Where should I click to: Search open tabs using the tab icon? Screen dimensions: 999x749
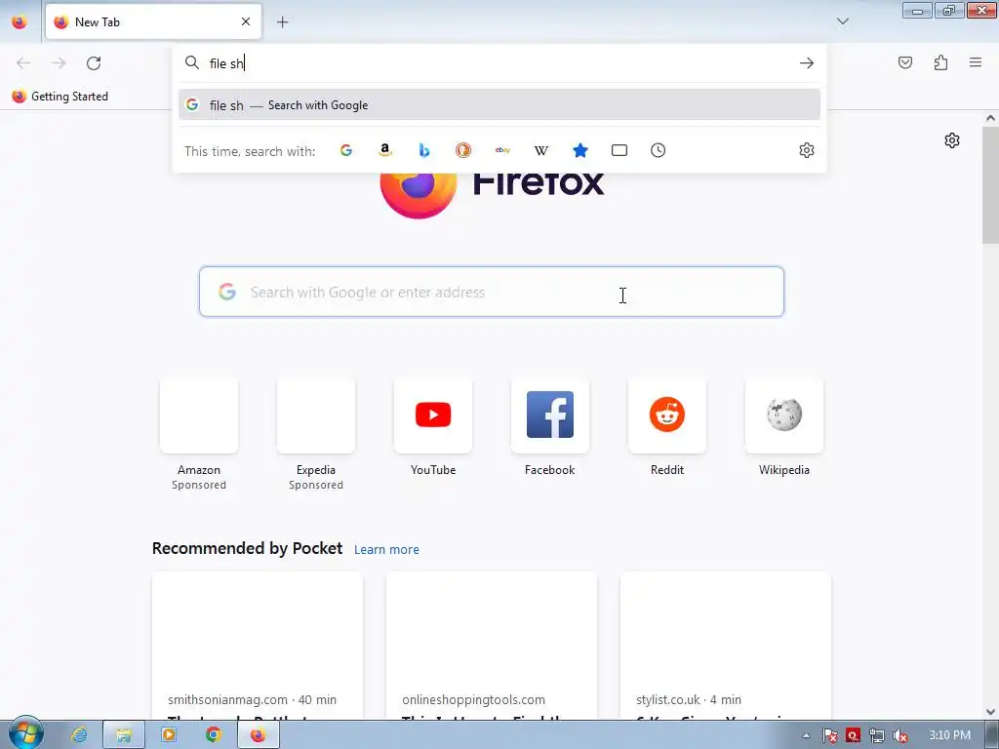pyautogui.click(x=619, y=150)
